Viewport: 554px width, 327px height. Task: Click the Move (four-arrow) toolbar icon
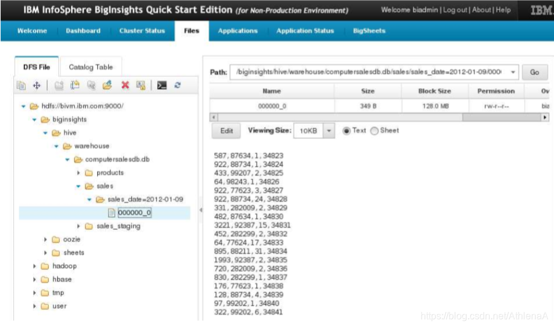coord(37,85)
